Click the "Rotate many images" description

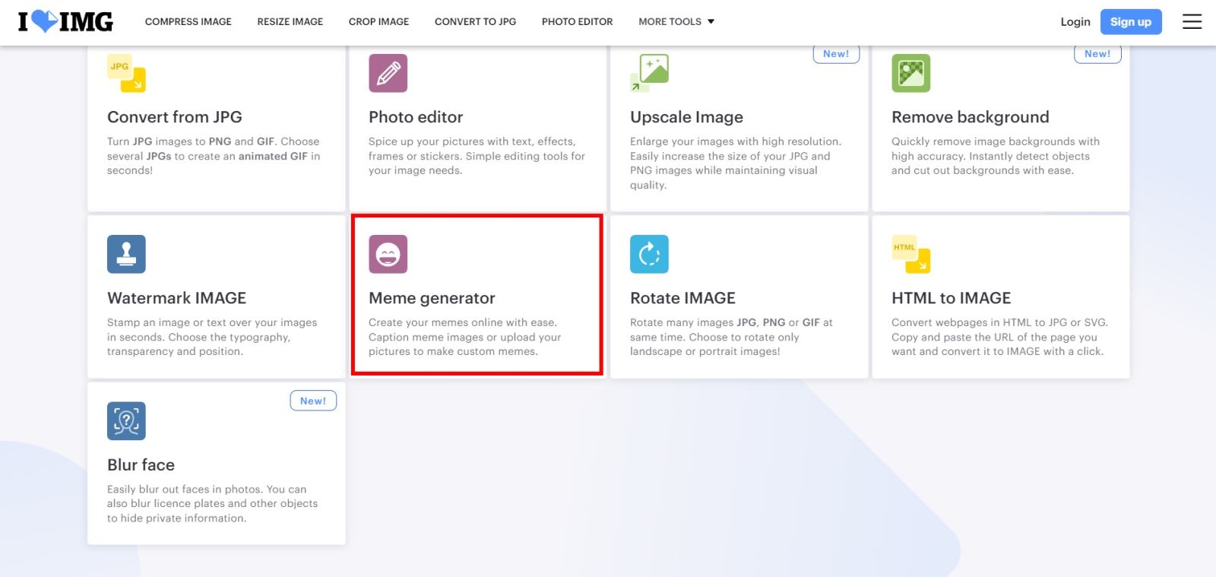point(731,337)
